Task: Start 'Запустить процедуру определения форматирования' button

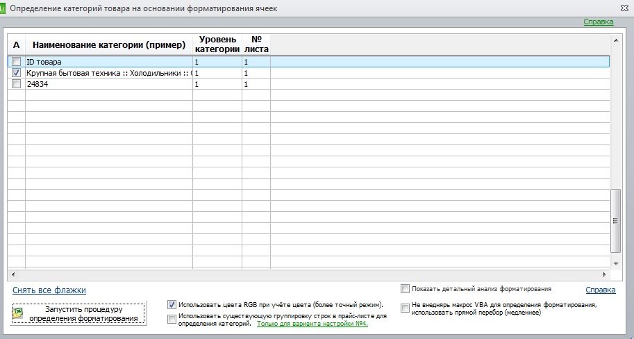Action: pos(79,313)
